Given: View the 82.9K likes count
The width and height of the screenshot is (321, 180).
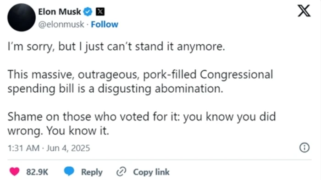Looking at the screenshot, I should 37,172.
